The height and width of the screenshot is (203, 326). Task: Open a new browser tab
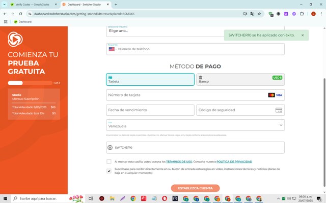(x=116, y=5)
